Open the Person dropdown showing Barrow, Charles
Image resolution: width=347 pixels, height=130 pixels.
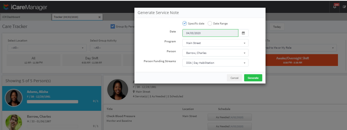[215, 53]
